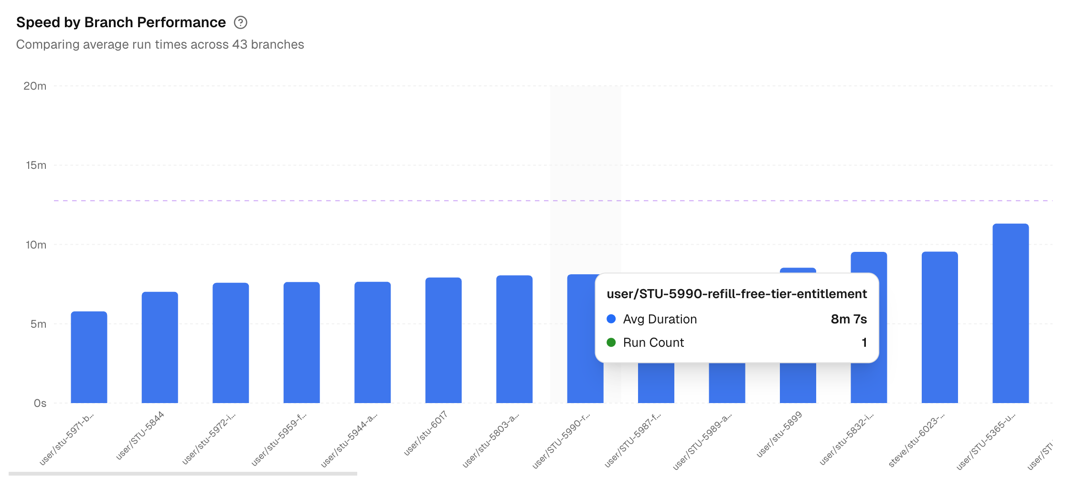Image resolution: width=1065 pixels, height=498 pixels.
Task: Select the tall user/STU-5365-u bar
Action: [x=1011, y=314]
